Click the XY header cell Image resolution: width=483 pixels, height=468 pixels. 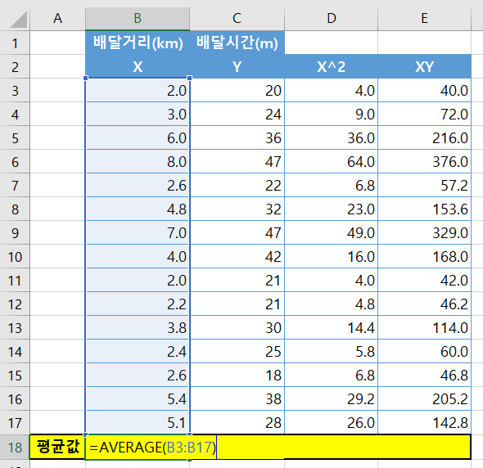(x=425, y=66)
